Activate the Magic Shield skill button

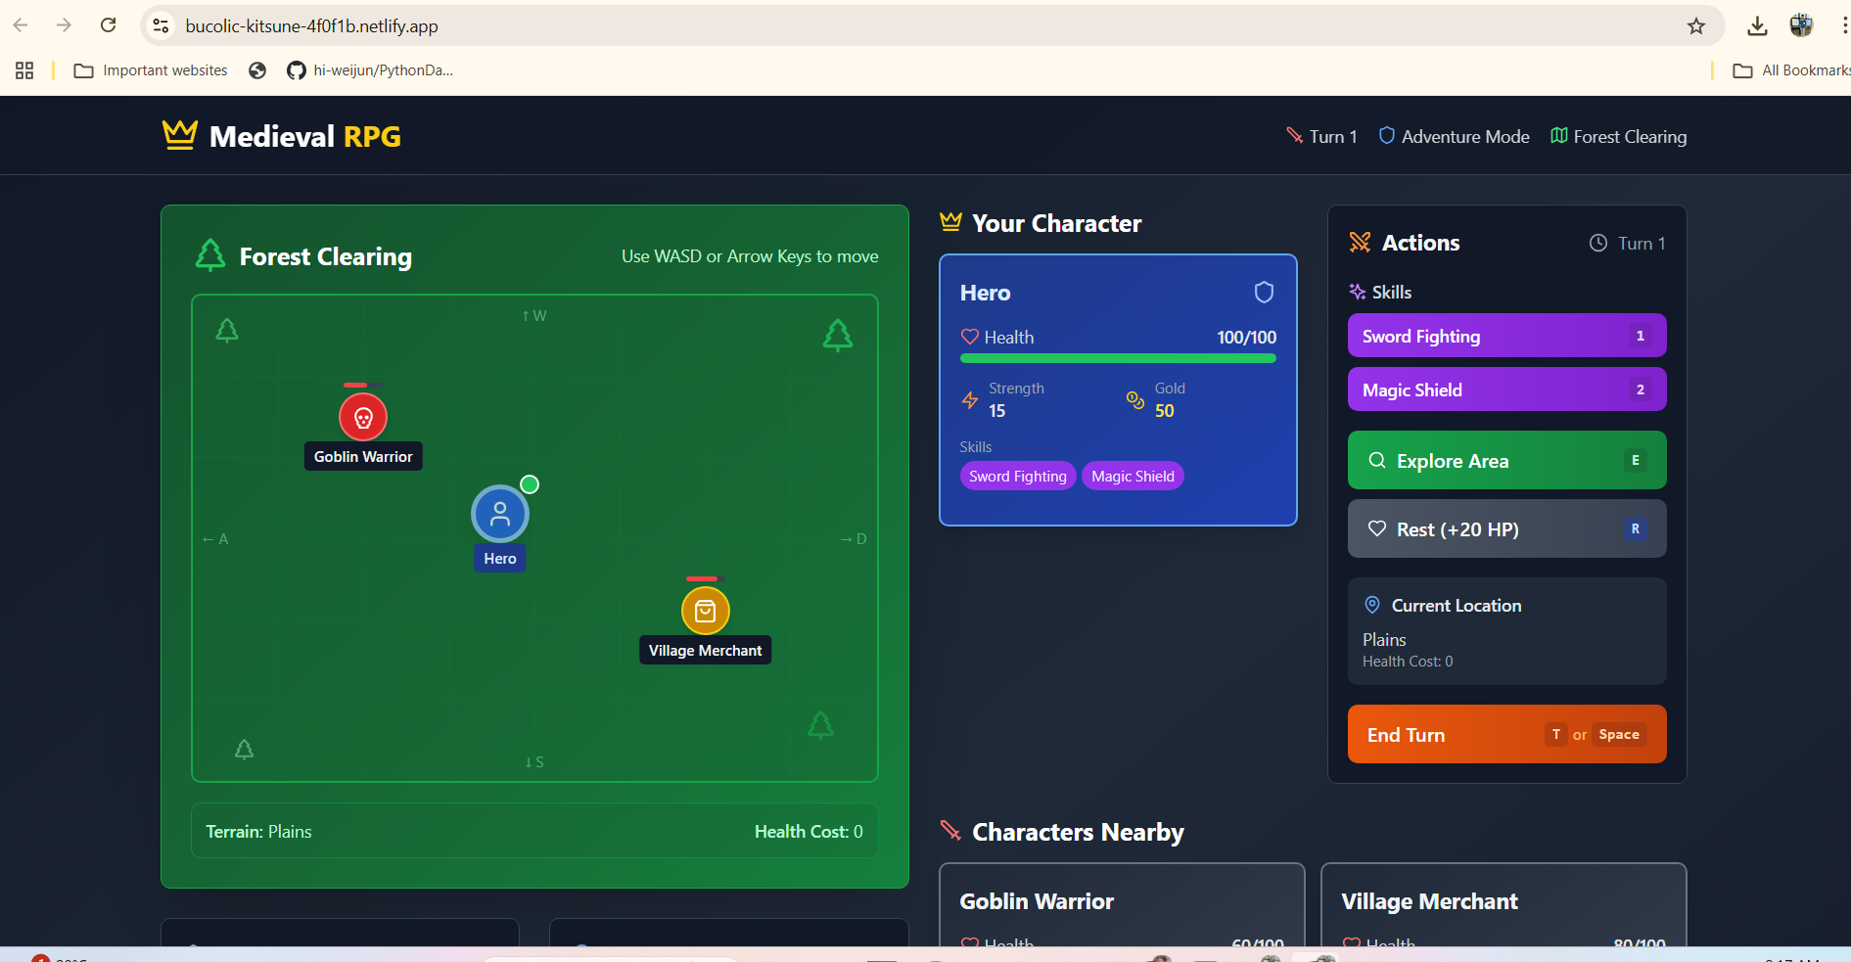click(x=1506, y=389)
